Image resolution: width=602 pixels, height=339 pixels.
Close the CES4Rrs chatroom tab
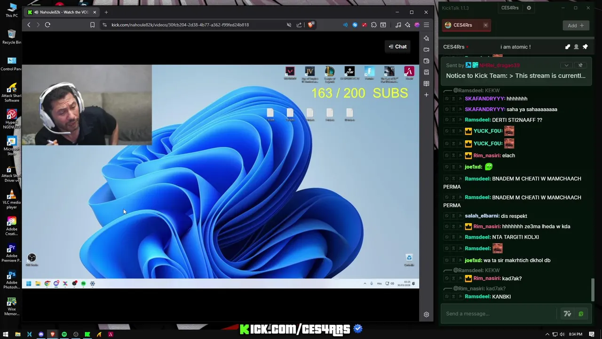[485, 25]
